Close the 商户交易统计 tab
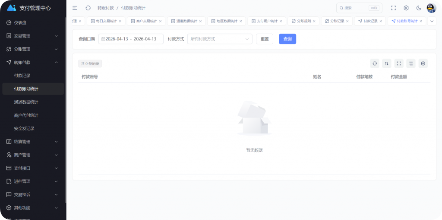This screenshot has height=220, width=442. tap(160, 21)
